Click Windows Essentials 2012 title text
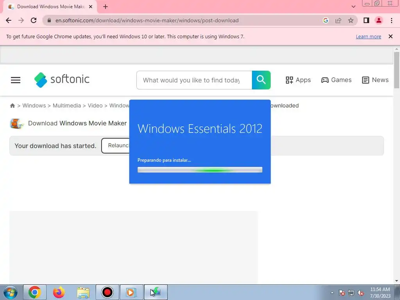The height and width of the screenshot is (300, 400). tap(200, 128)
